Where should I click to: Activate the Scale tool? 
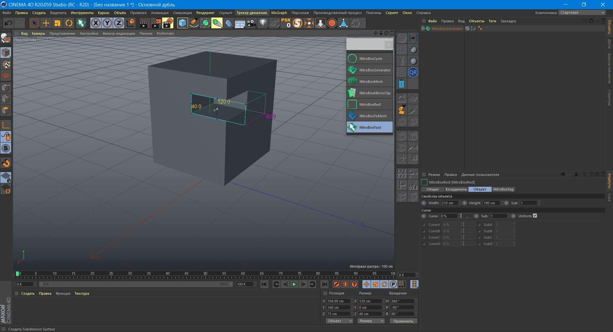point(57,23)
